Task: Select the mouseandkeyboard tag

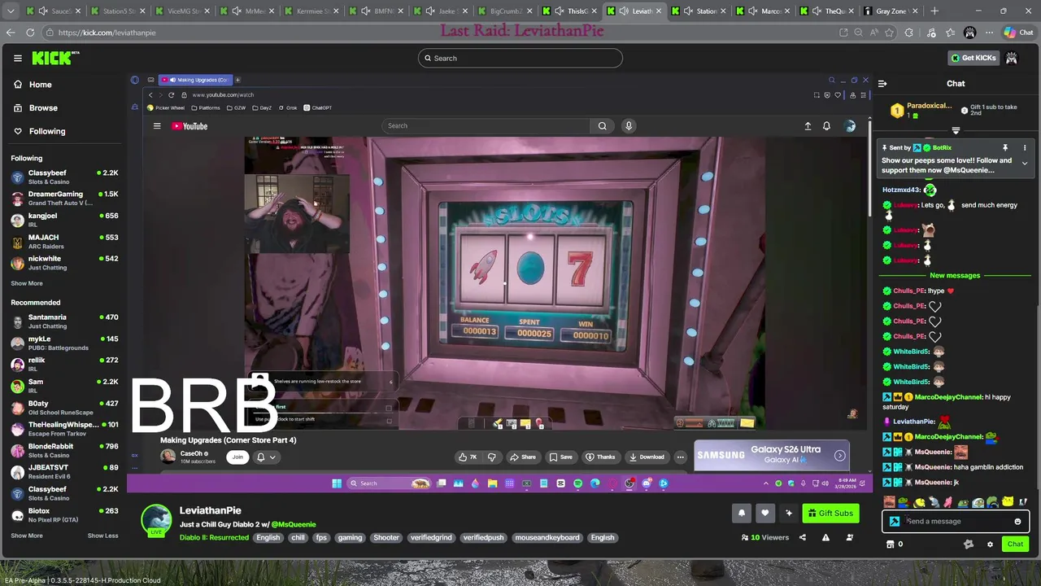Action: coord(547,537)
